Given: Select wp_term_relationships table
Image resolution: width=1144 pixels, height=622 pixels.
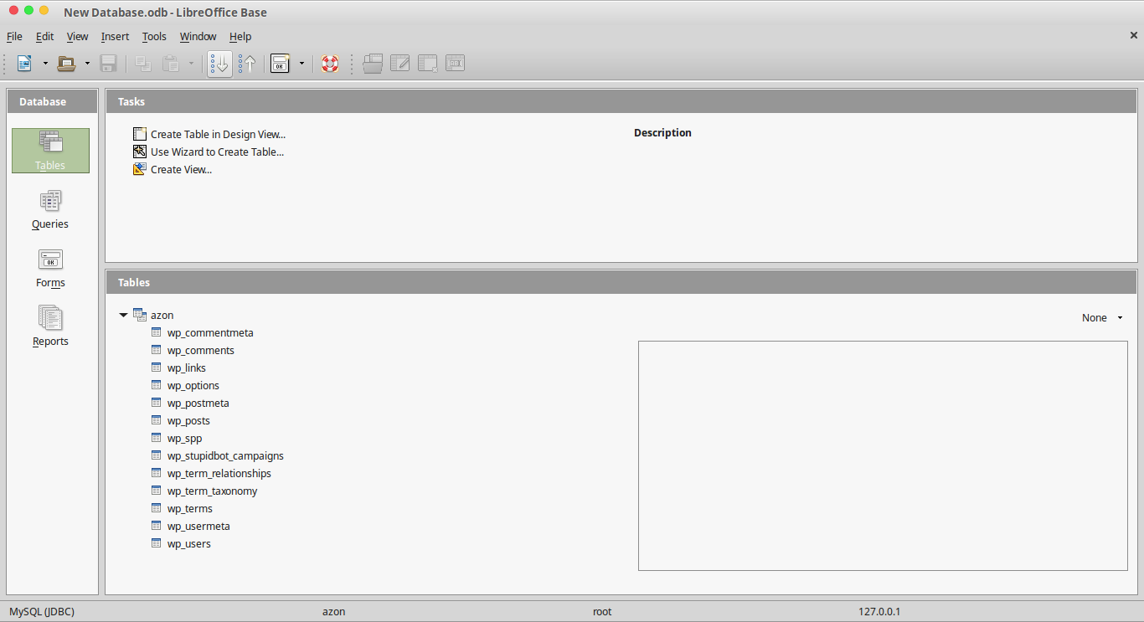Looking at the screenshot, I should [x=219, y=474].
